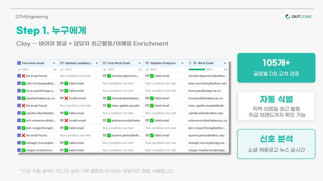
Task: Click green check beside rhussain@athabasc...
Action: tap(109, 98)
